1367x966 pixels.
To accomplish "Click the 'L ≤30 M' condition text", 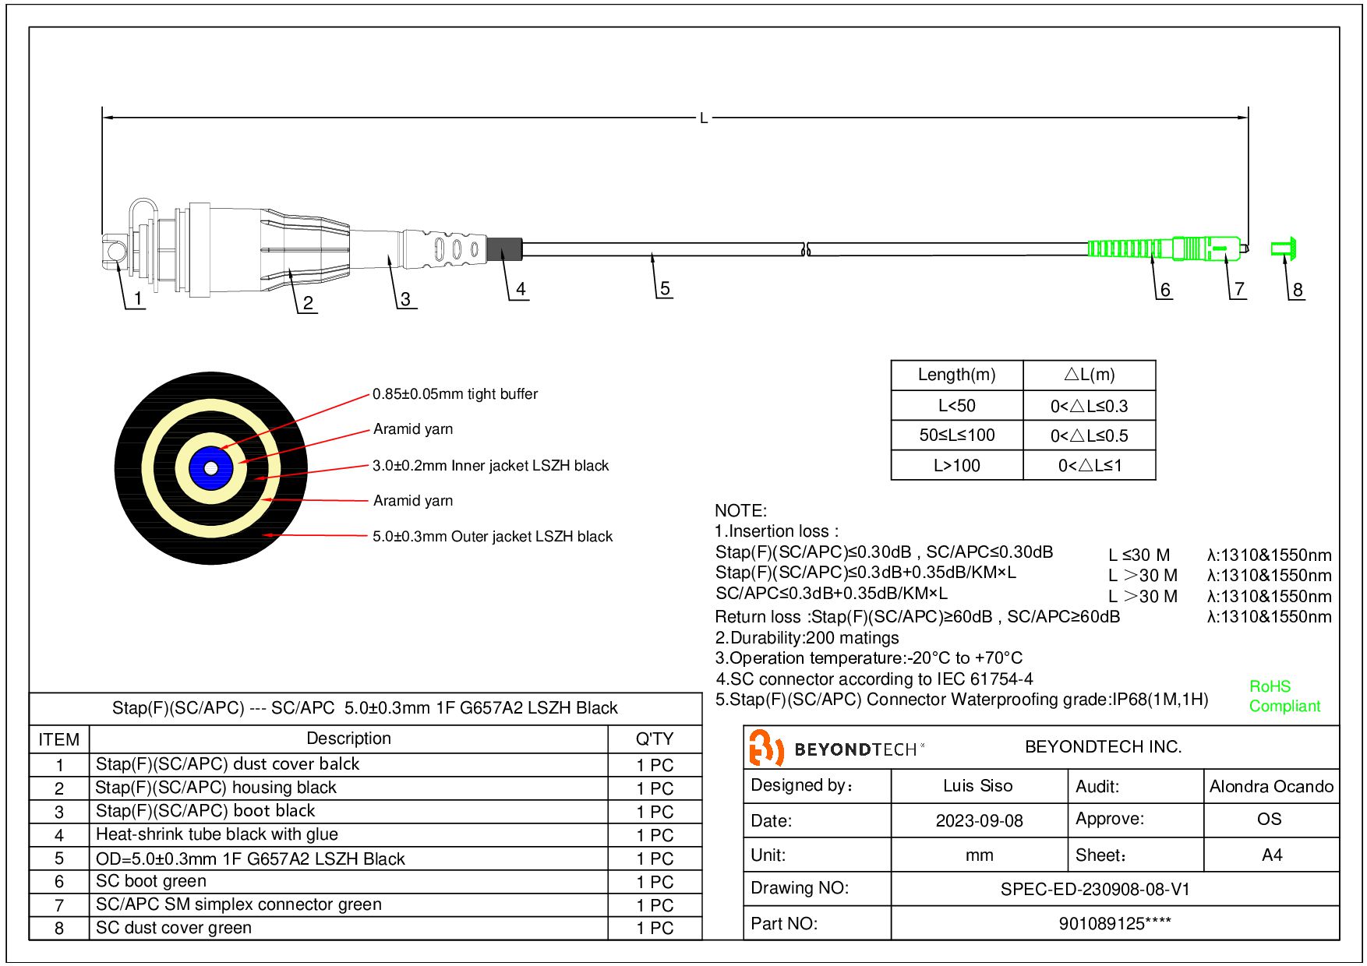I will pyautogui.click(x=1139, y=555).
